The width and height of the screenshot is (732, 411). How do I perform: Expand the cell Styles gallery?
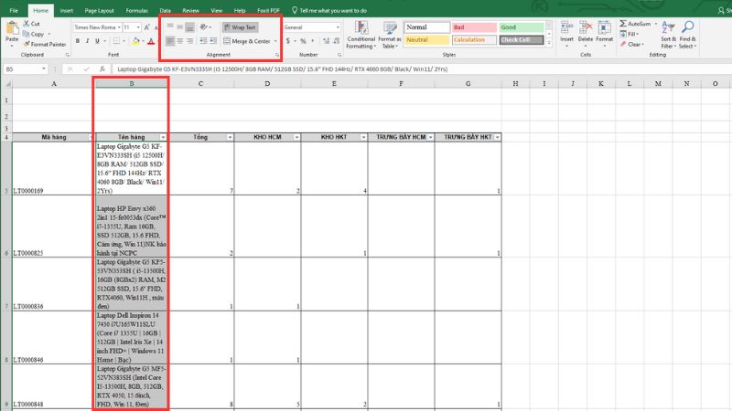pyautogui.click(x=549, y=43)
